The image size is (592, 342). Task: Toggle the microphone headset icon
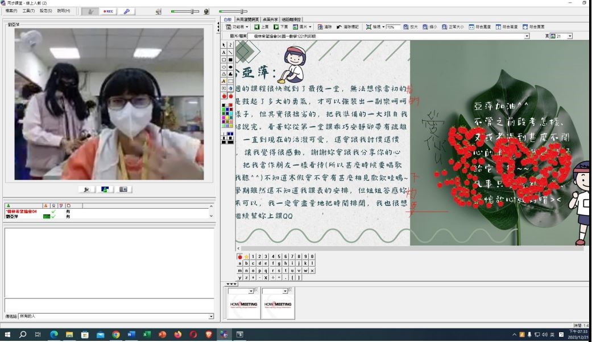(x=206, y=11)
